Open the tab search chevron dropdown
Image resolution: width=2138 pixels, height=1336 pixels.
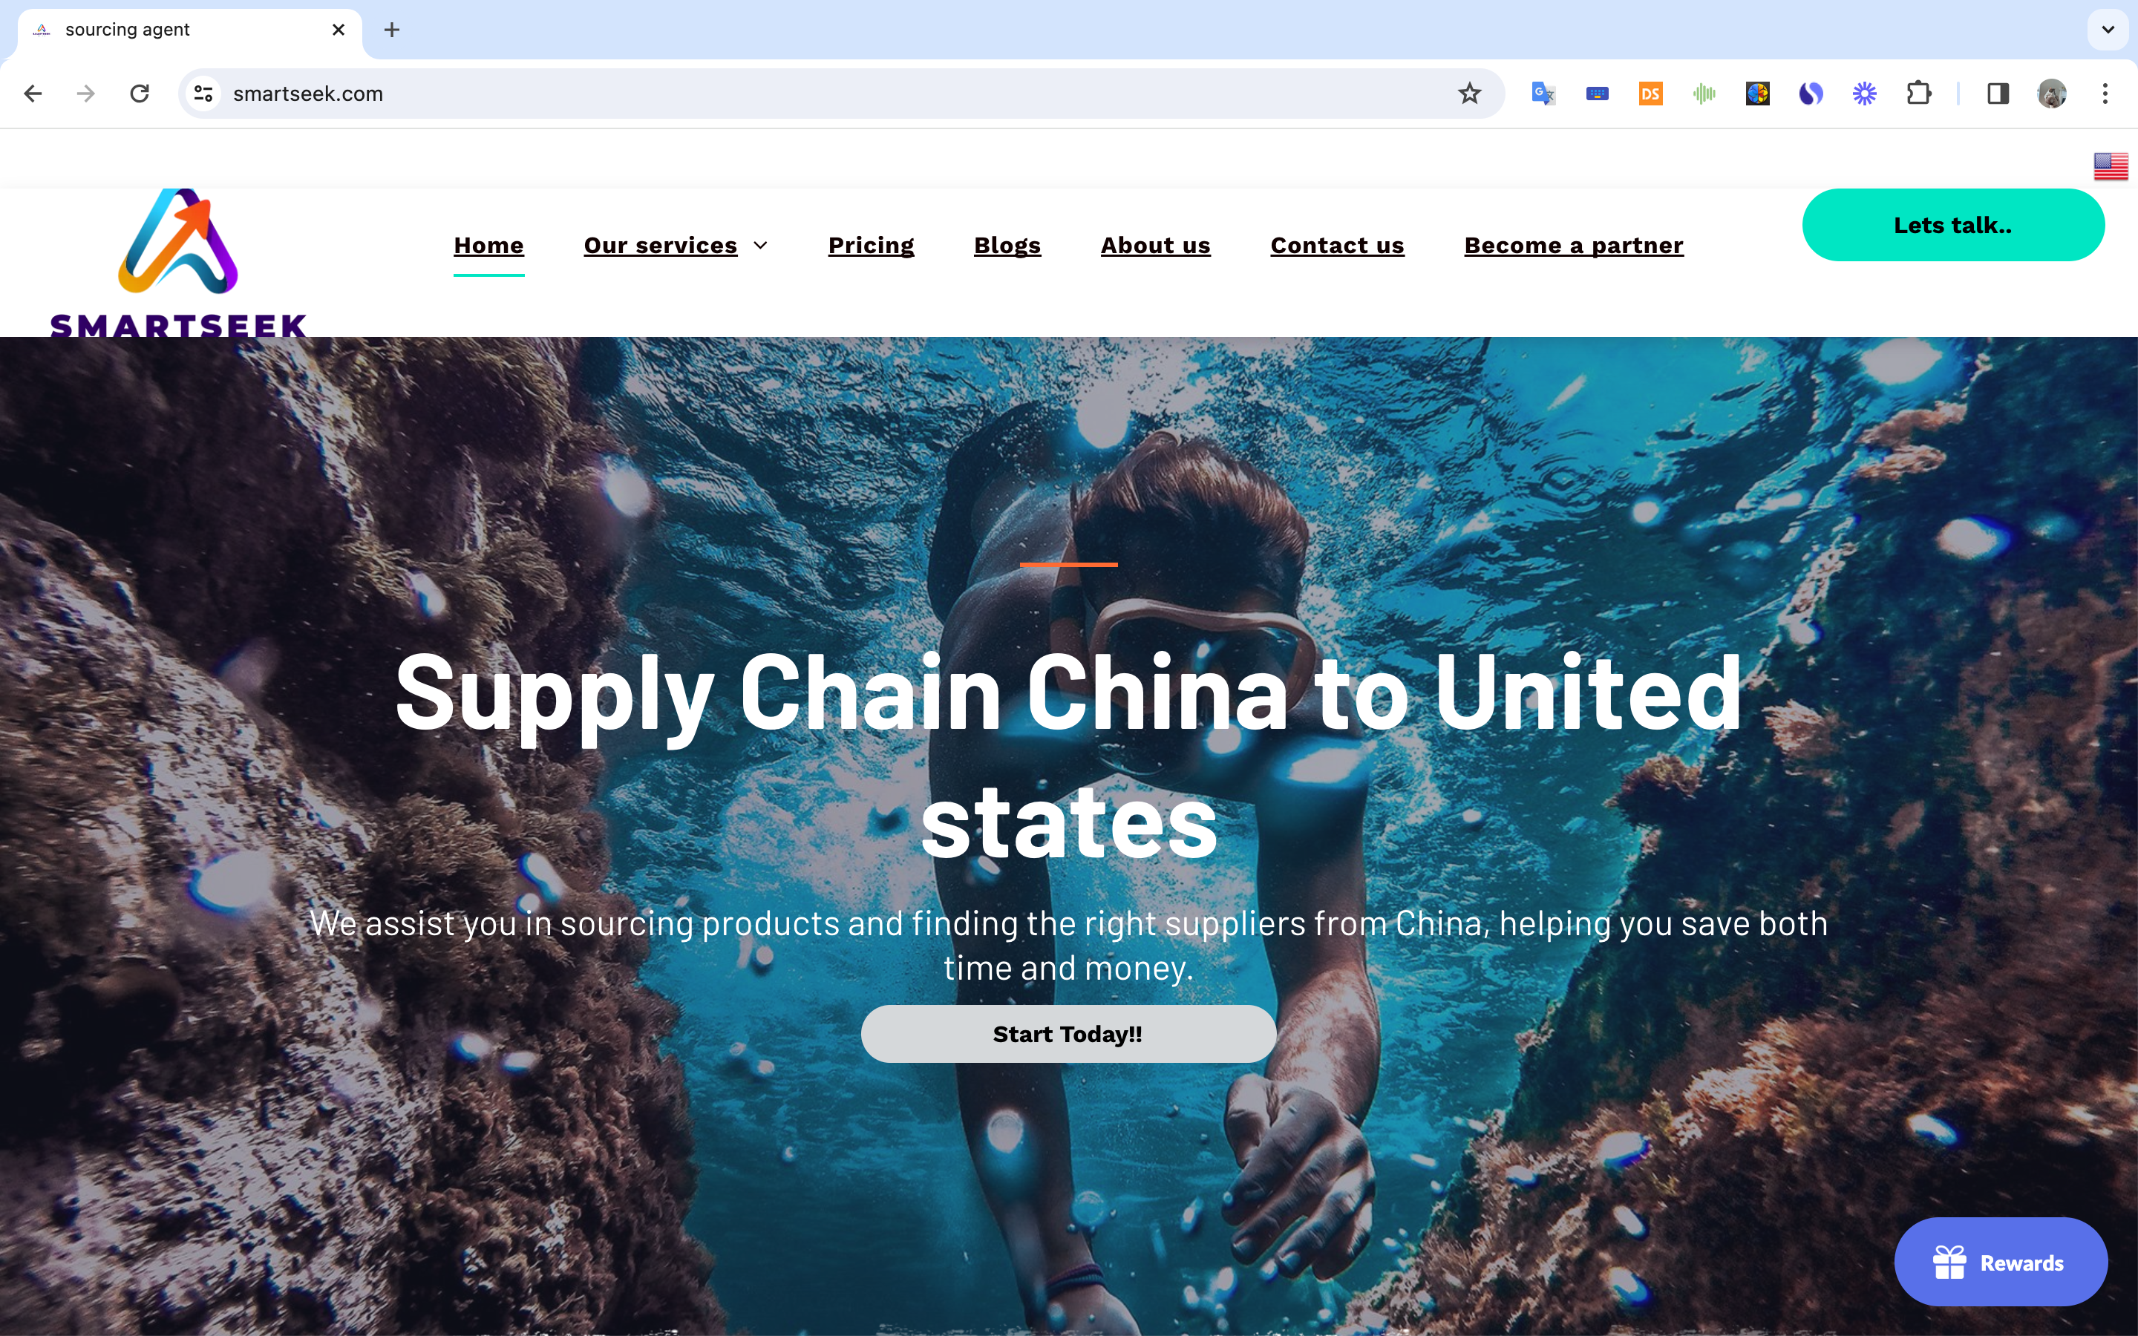tap(2108, 30)
